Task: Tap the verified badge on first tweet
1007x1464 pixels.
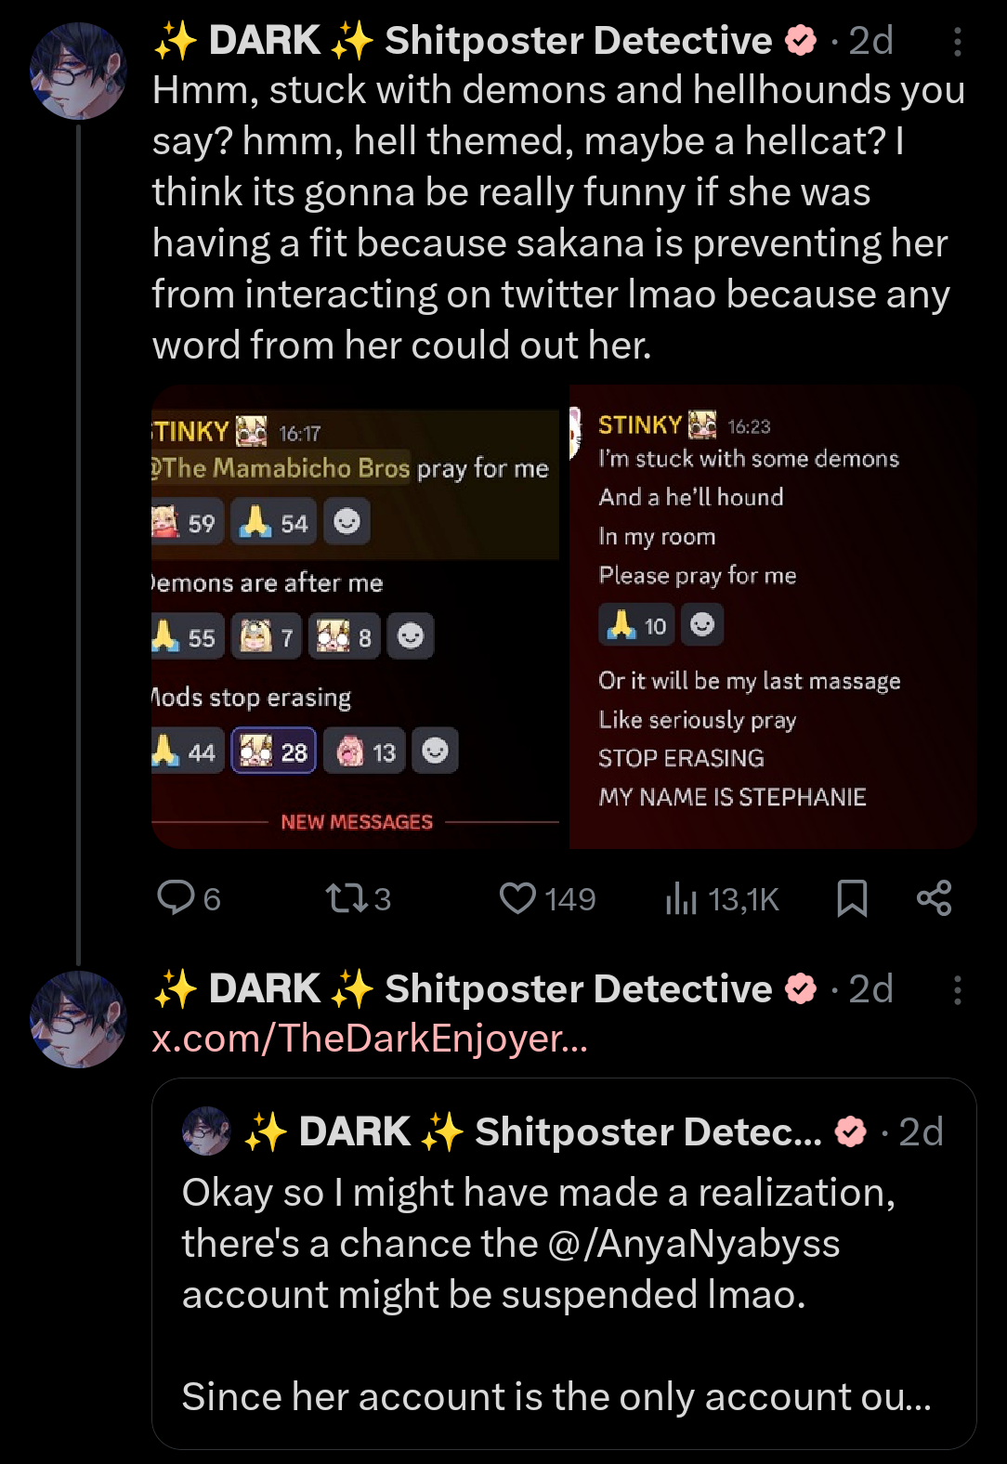Action: pyautogui.click(x=801, y=41)
